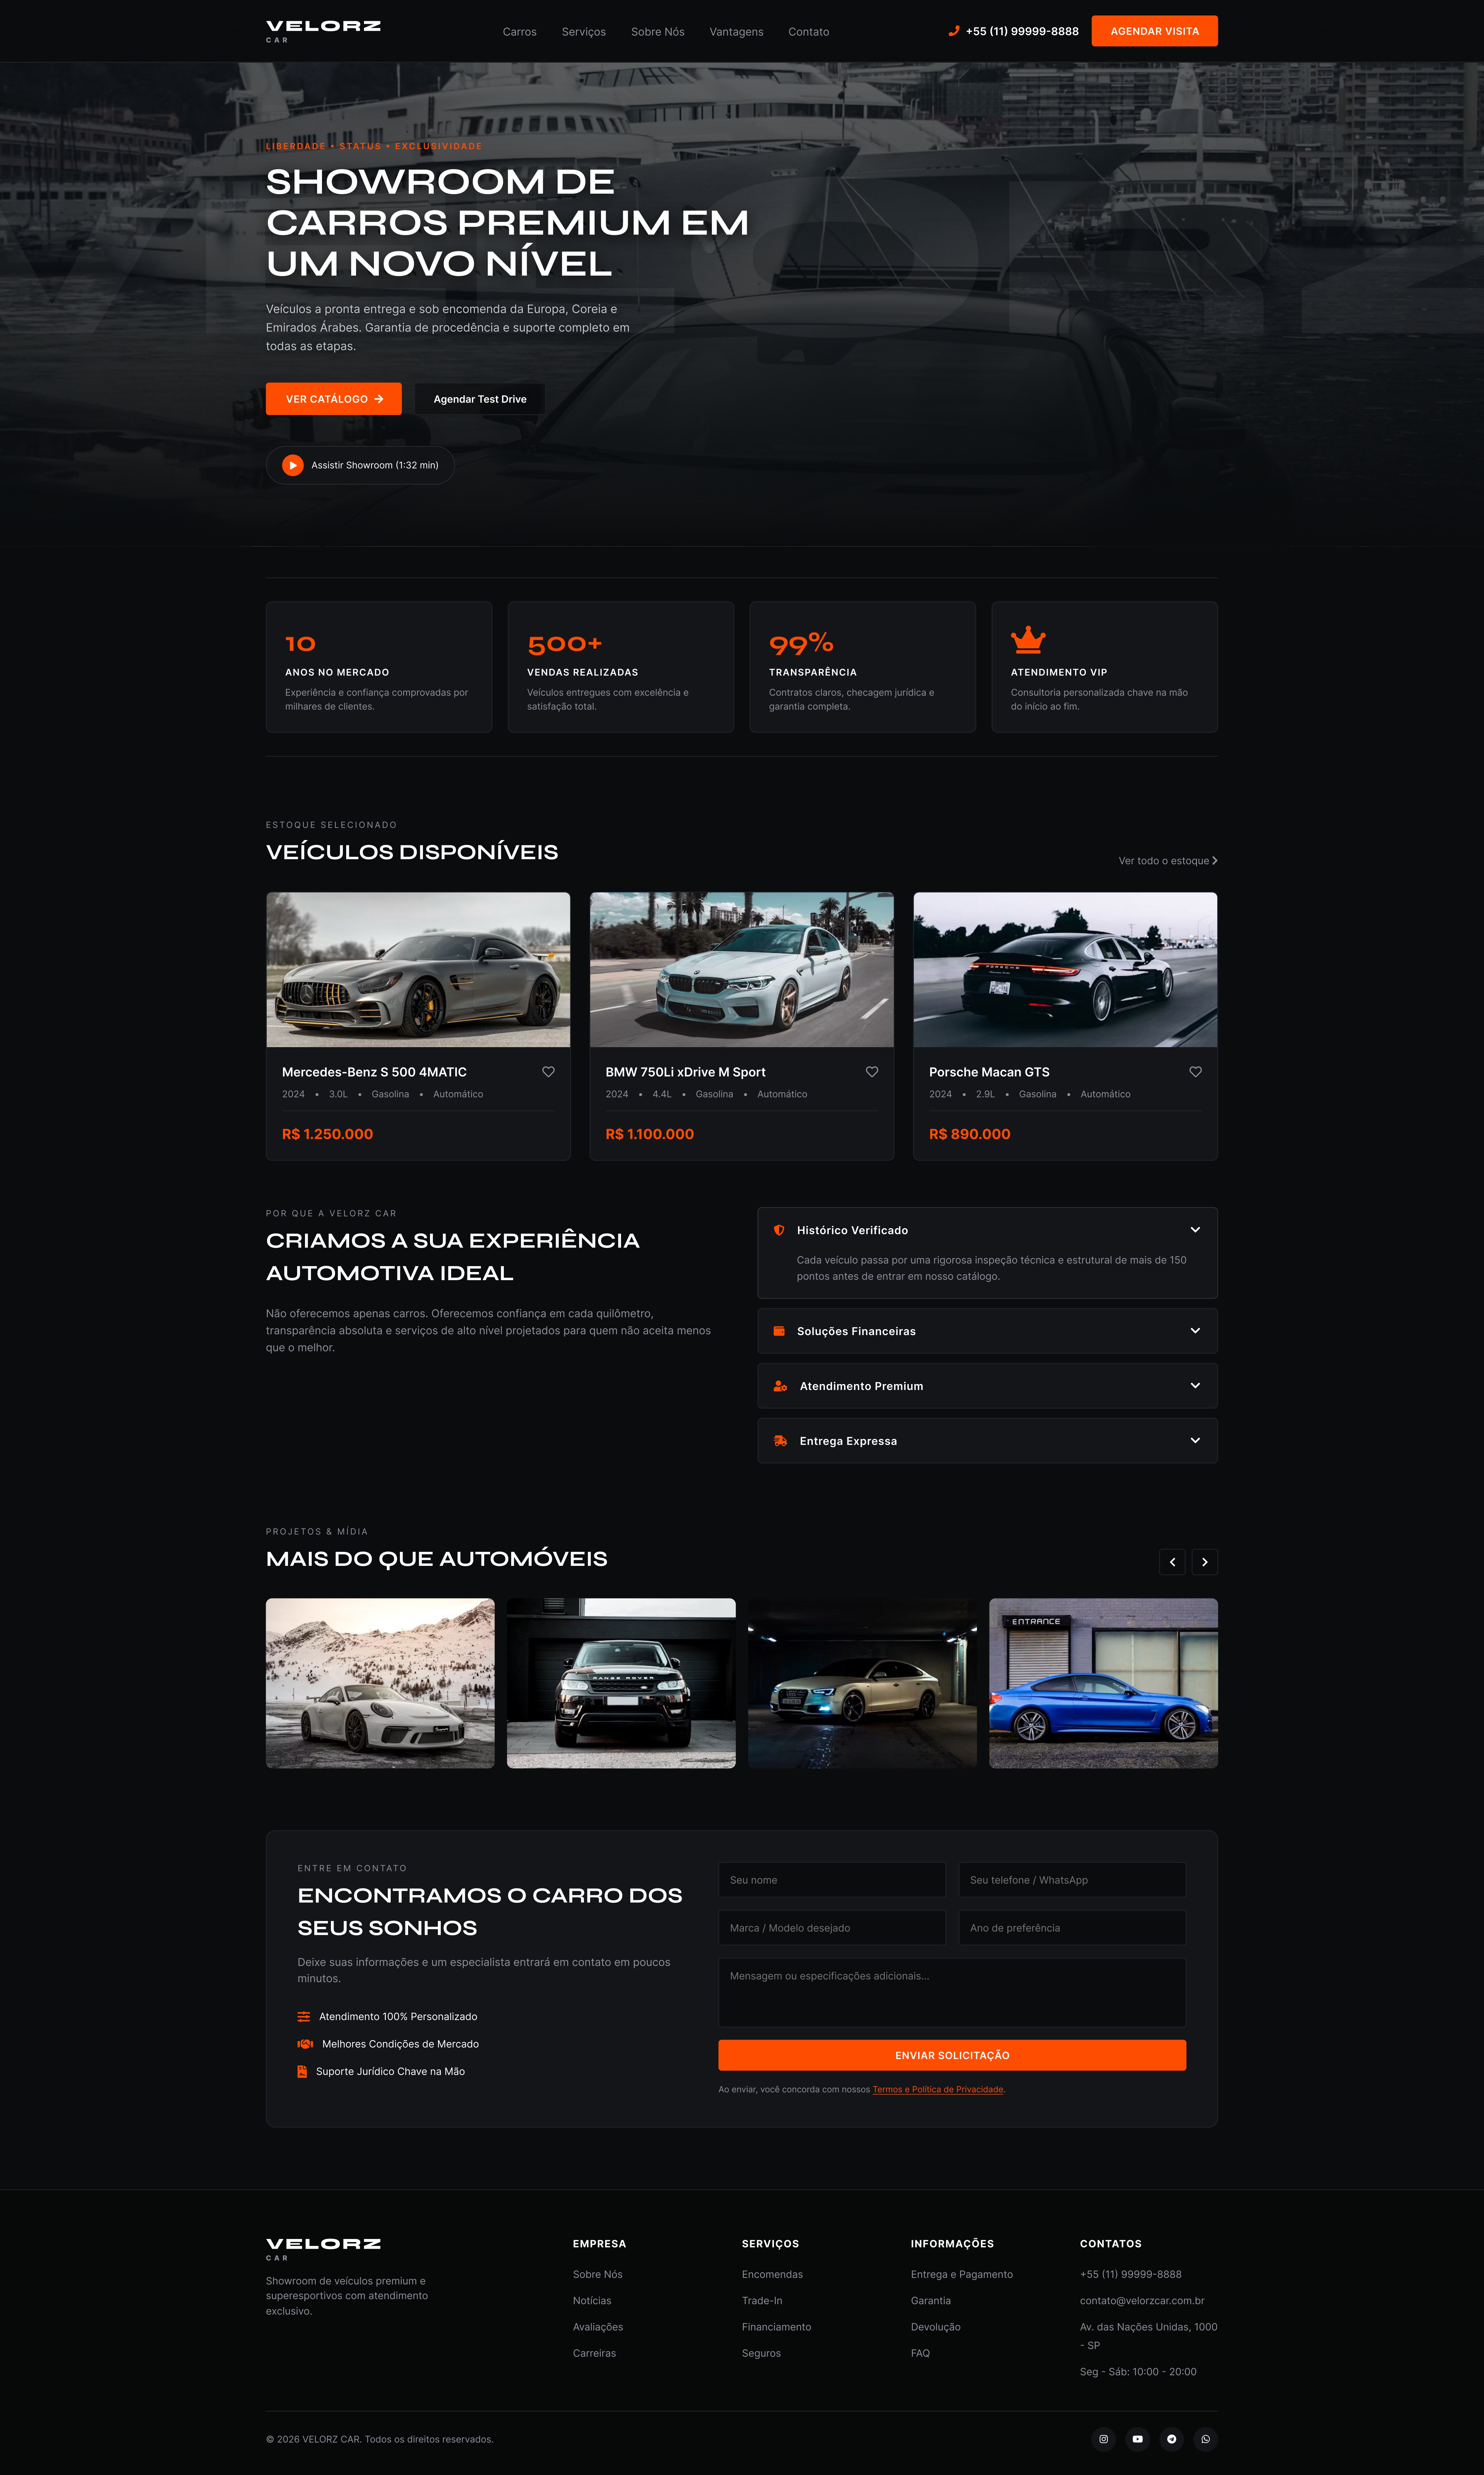
Task: Click the AGENDAR VISITA button
Action: click(1154, 31)
